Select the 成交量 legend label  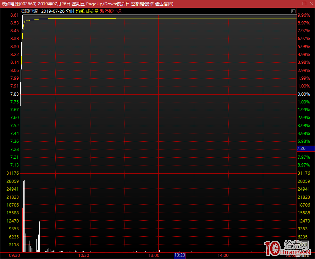pyautogui.click(x=92, y=11)
